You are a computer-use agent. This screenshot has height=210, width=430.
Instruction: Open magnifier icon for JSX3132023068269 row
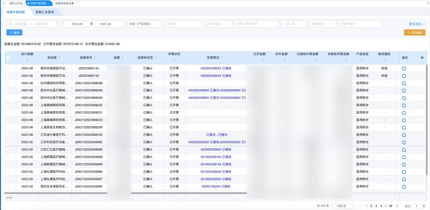tap(404, 98)
